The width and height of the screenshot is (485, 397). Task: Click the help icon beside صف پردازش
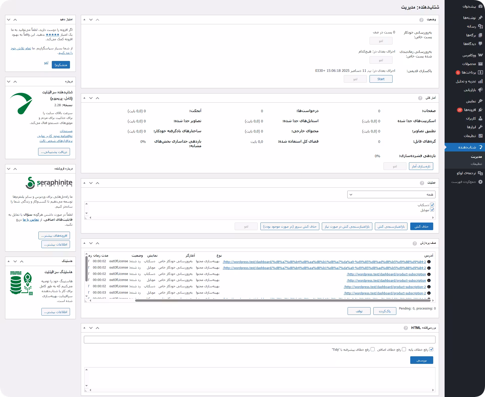click(415, 243)
